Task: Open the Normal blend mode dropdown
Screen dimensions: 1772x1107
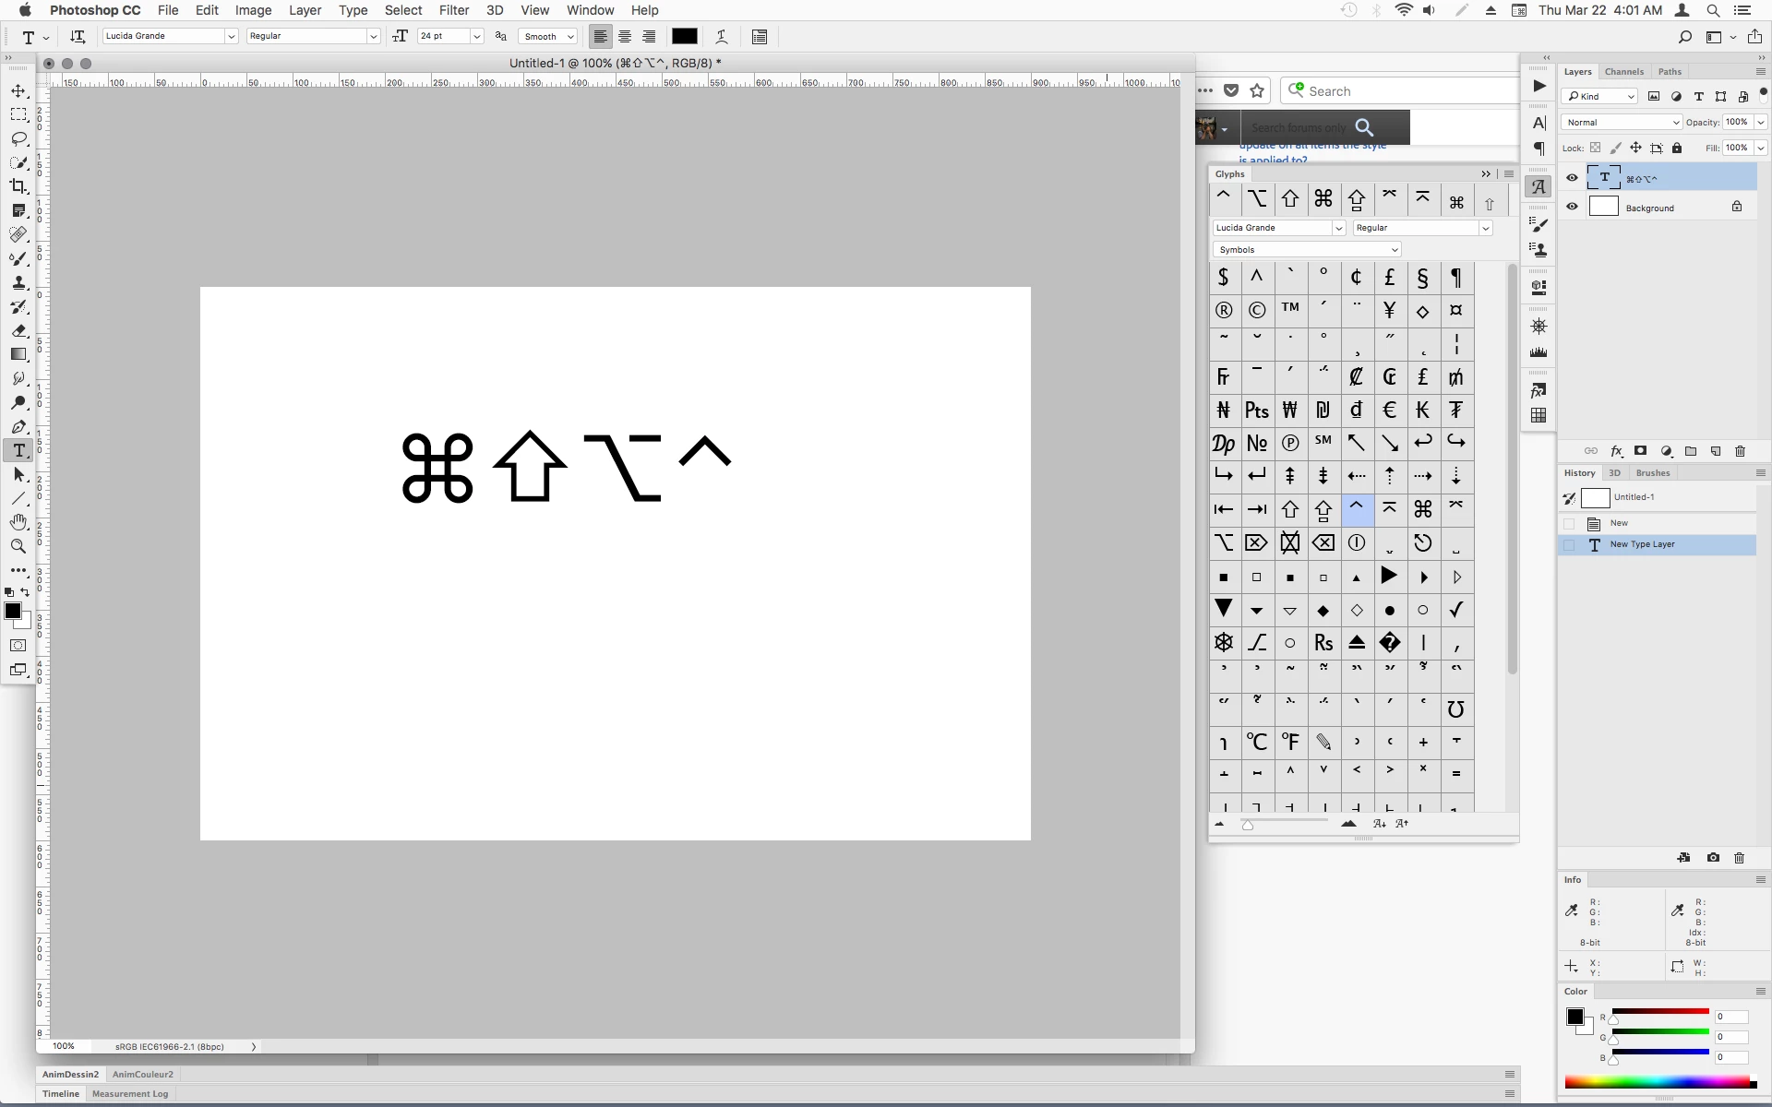Action: coord(1622,122)
